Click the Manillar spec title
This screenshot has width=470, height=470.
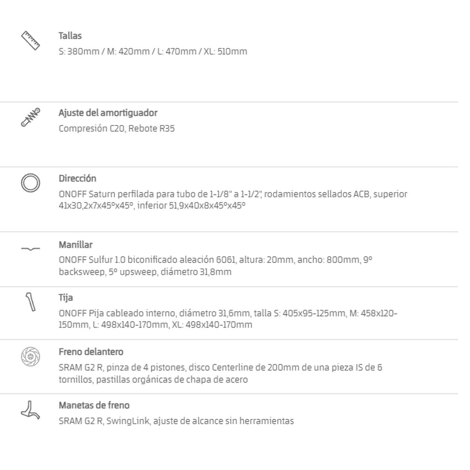click(x=76, y=244)
